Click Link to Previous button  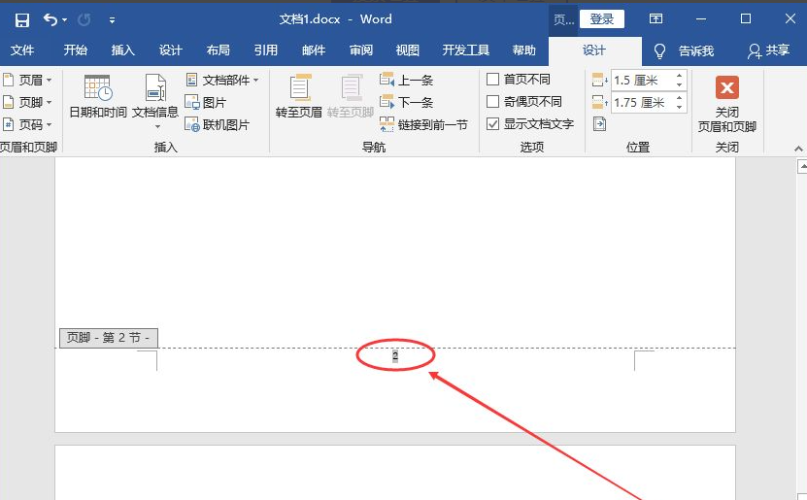click(x=423, y=124)
